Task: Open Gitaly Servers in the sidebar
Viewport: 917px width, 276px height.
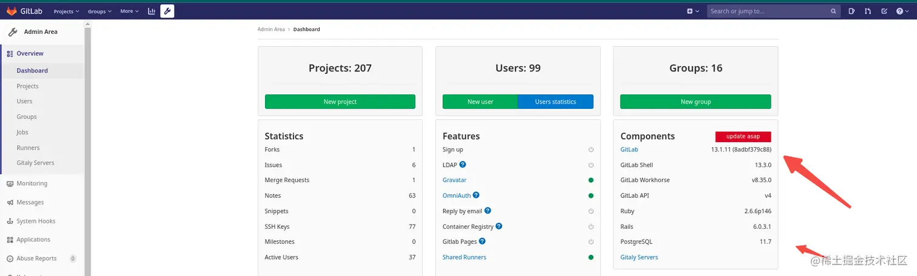Action: coord(36,163)
